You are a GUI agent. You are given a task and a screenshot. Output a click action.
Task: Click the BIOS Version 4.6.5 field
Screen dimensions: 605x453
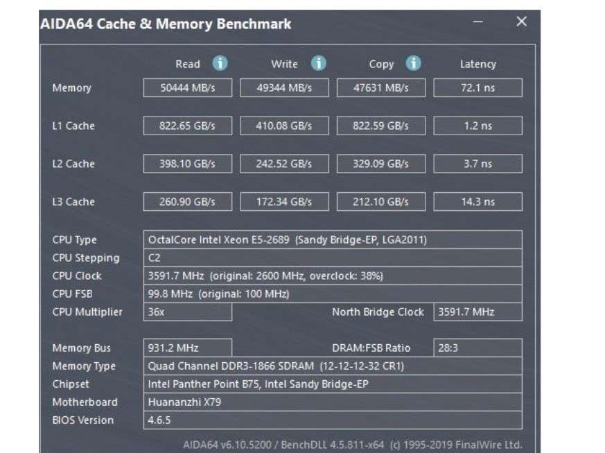tap(332, 420)
